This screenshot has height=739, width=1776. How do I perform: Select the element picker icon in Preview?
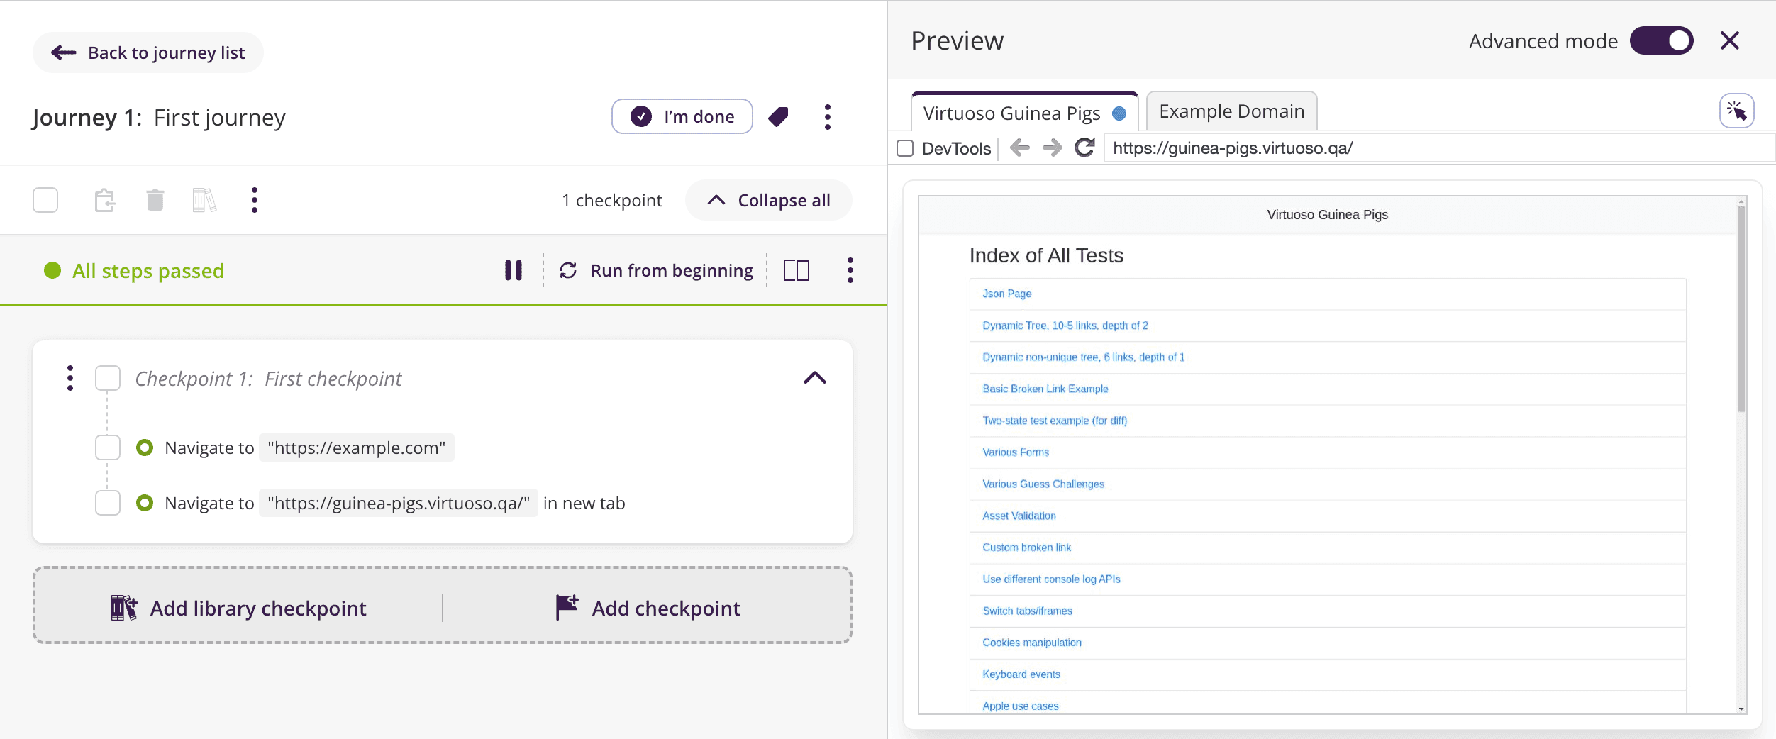(1738, 110)
